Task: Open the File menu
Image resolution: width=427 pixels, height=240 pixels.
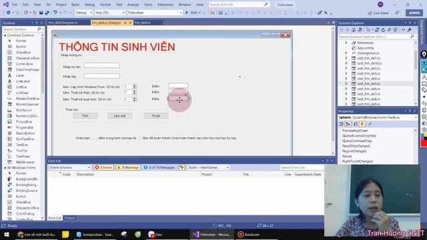Action: pos(15,5)
